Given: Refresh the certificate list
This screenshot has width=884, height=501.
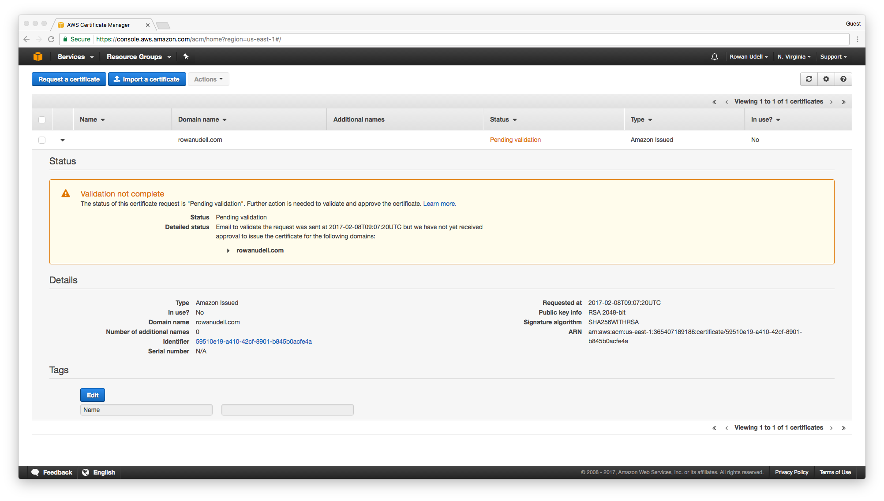Looking at the screenshot, I should click(809, 79).
